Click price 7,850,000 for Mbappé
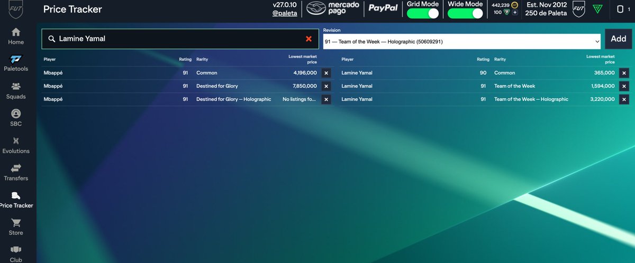 [304, 86]
